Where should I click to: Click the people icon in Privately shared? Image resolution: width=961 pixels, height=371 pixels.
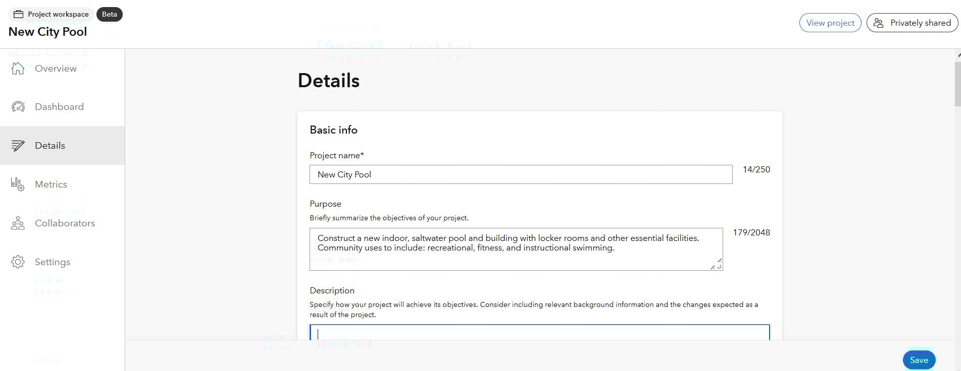coord(879,23)
